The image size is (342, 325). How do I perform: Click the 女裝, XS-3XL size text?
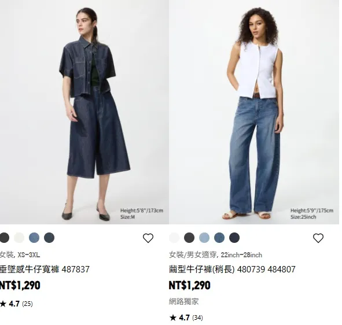[20, 255]
